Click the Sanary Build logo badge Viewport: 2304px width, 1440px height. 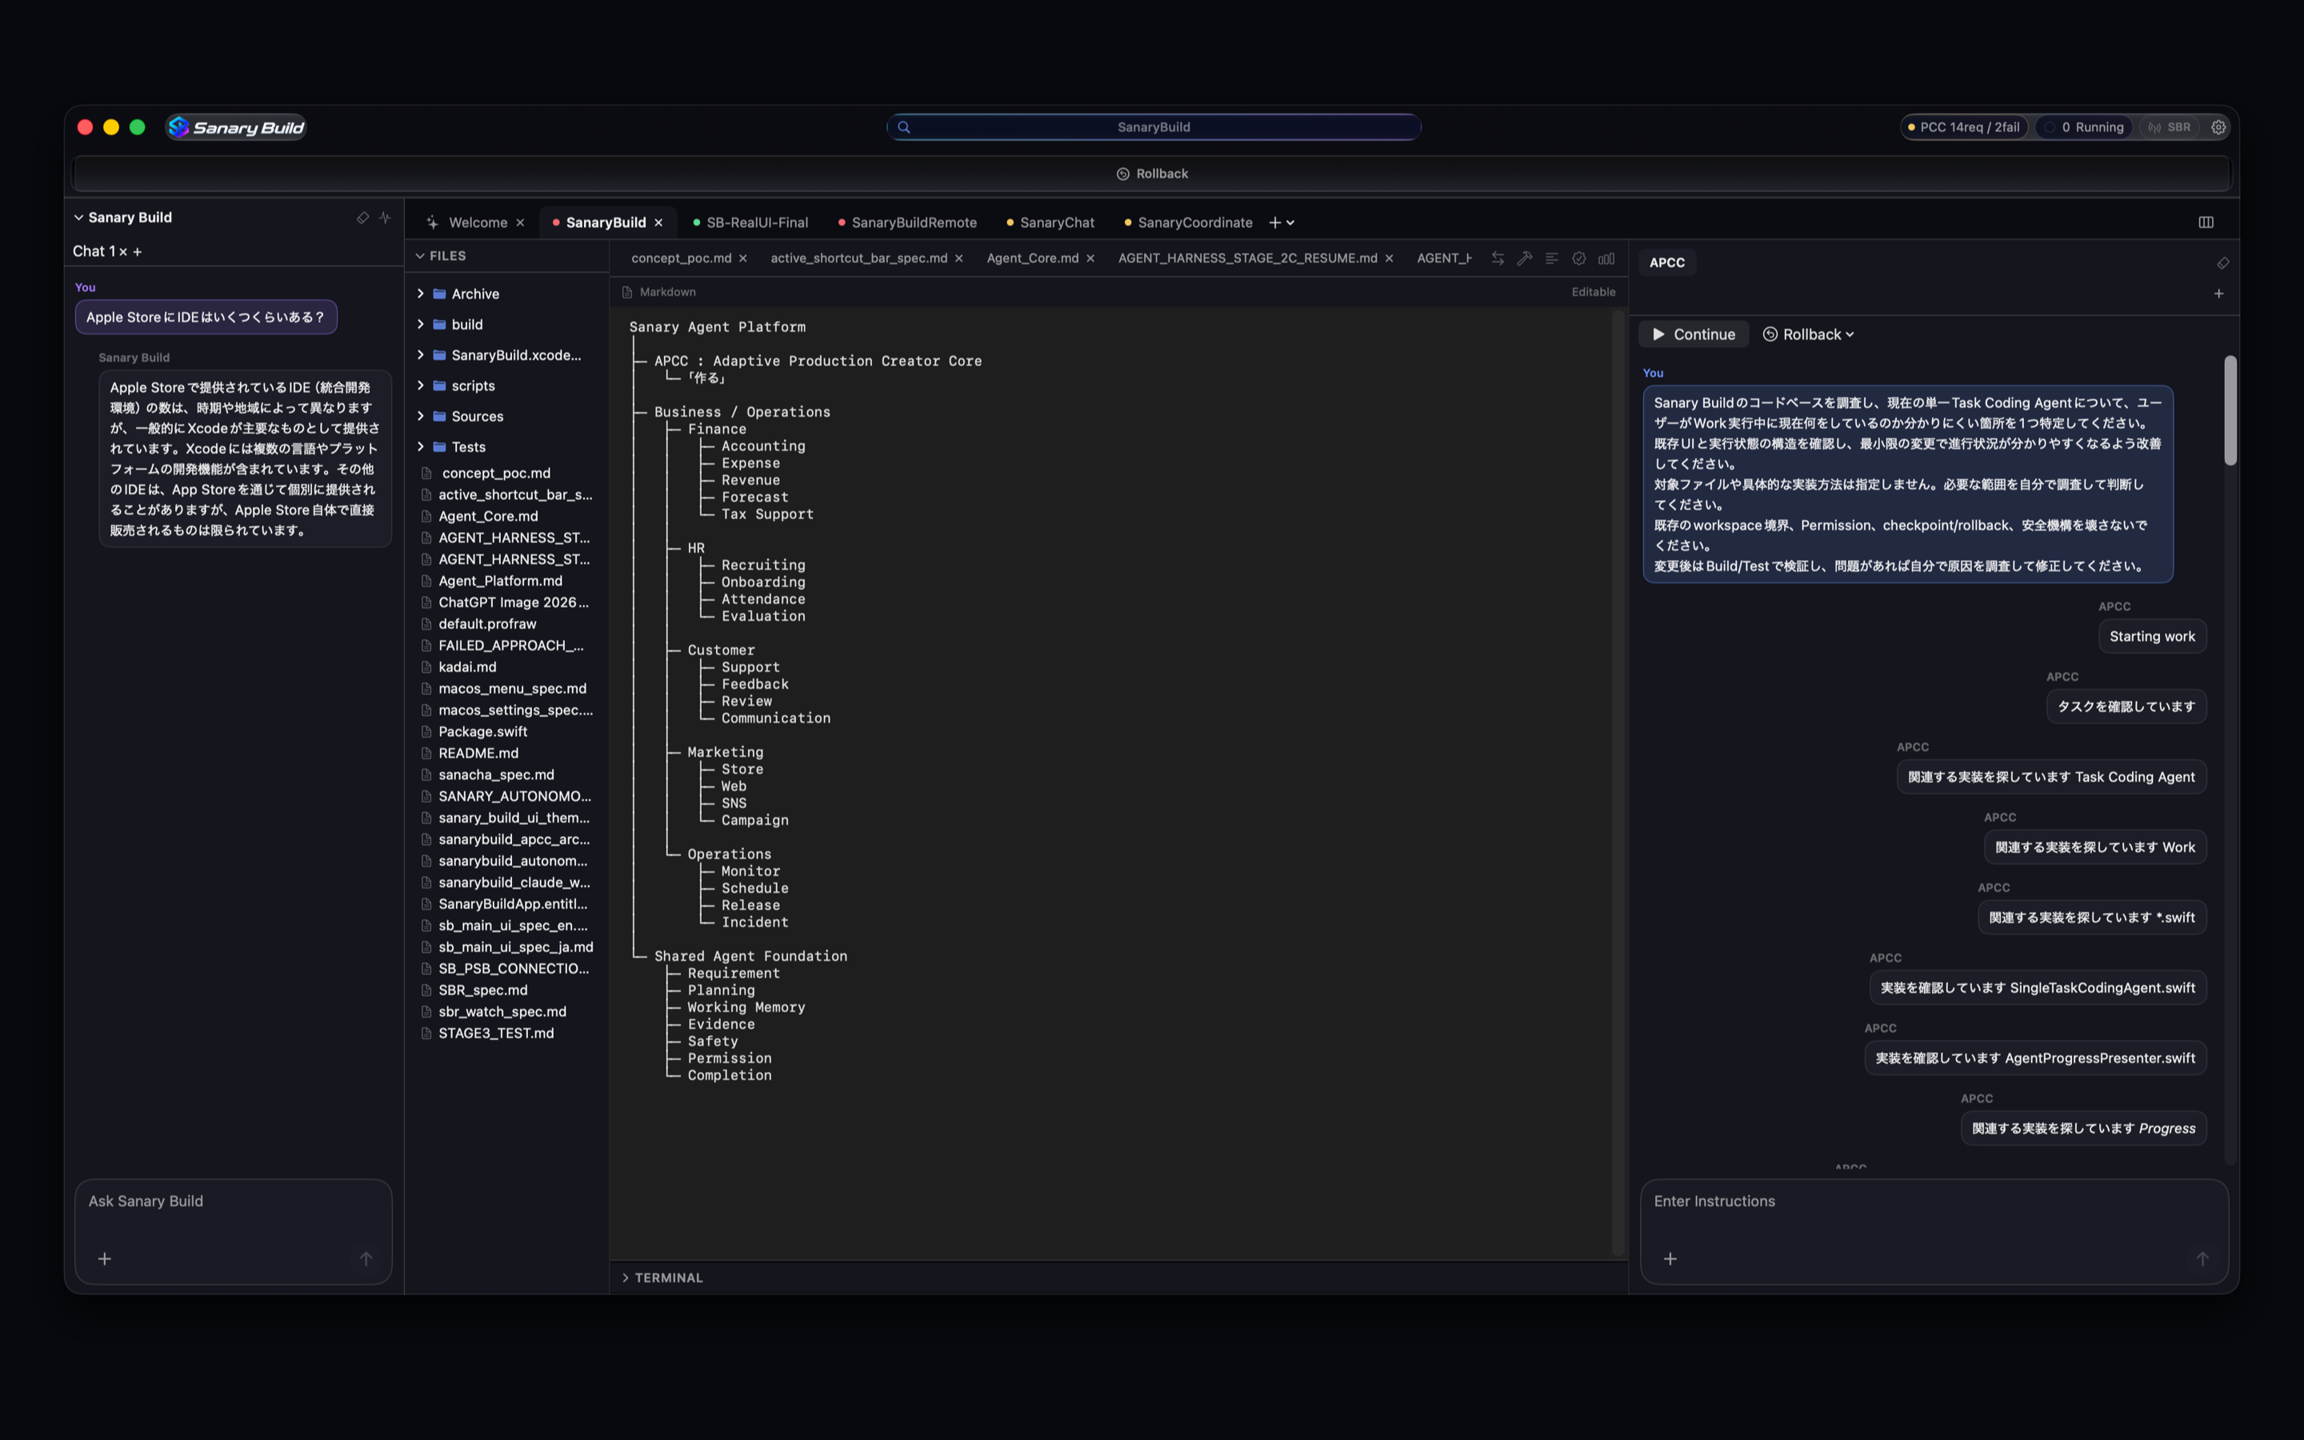click(x=235, y=126)
